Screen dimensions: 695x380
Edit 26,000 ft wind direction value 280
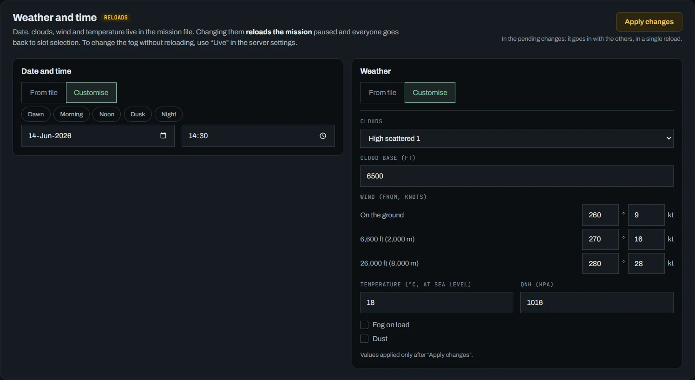(600, 263)
